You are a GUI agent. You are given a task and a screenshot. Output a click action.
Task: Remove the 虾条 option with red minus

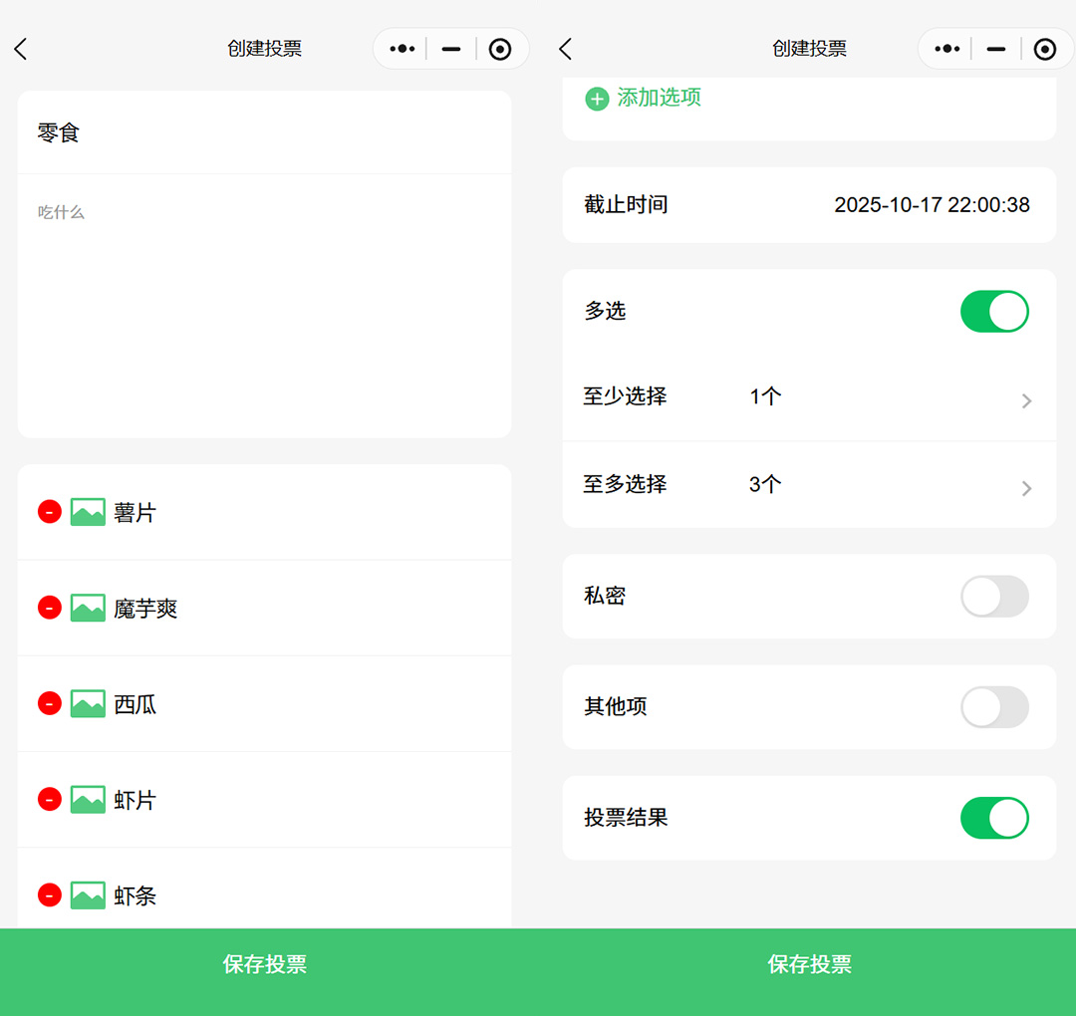coord(50,895)
